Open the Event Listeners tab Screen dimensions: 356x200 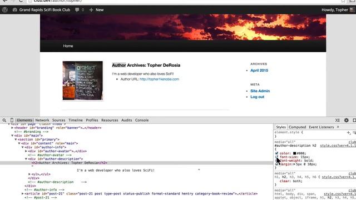pos(322,127)
